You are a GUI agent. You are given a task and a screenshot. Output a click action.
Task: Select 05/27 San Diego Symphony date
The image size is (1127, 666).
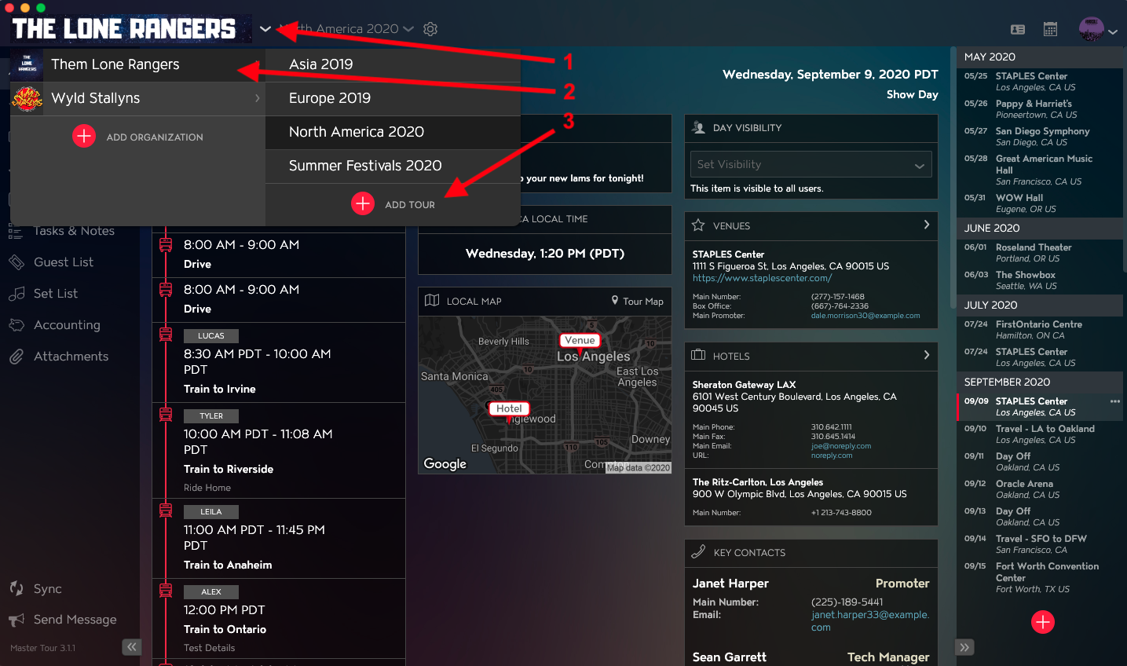click(1040, 137)
